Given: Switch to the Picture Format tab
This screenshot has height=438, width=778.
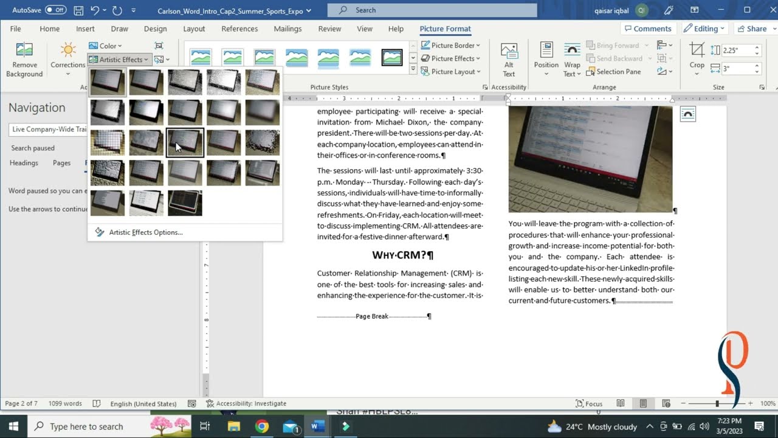Looking at the screenshot, I should coord(445,29).
